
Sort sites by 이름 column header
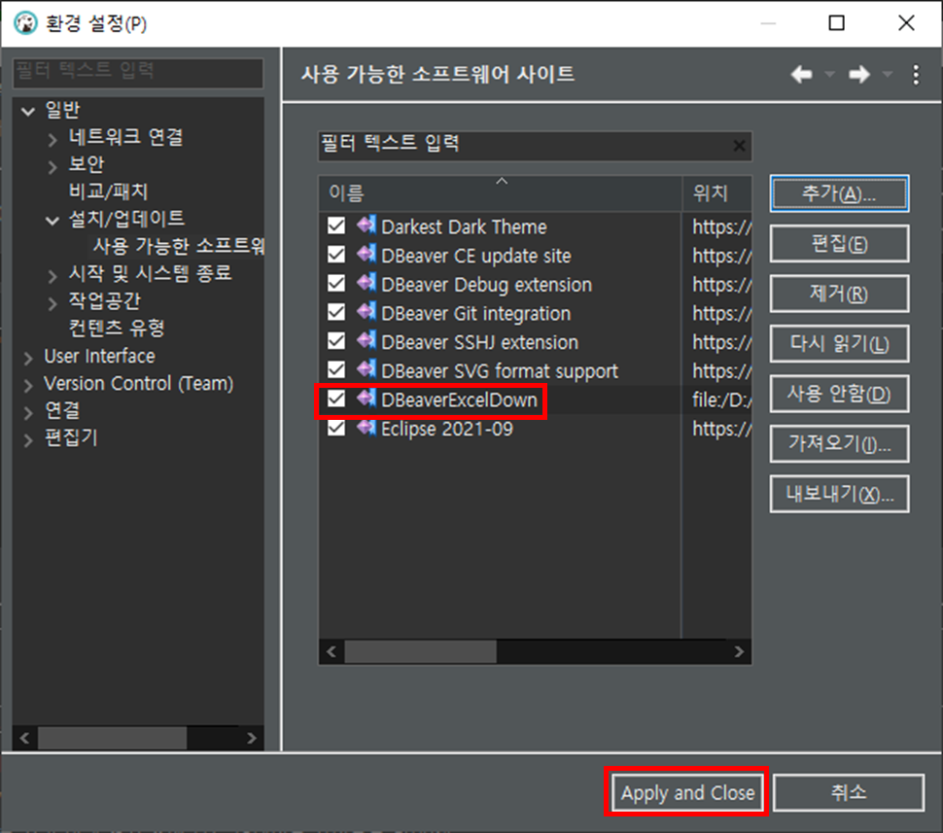point(501,193)
